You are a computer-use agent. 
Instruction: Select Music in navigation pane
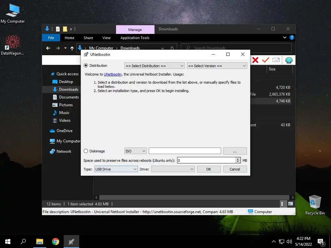(x=61, y=113)
